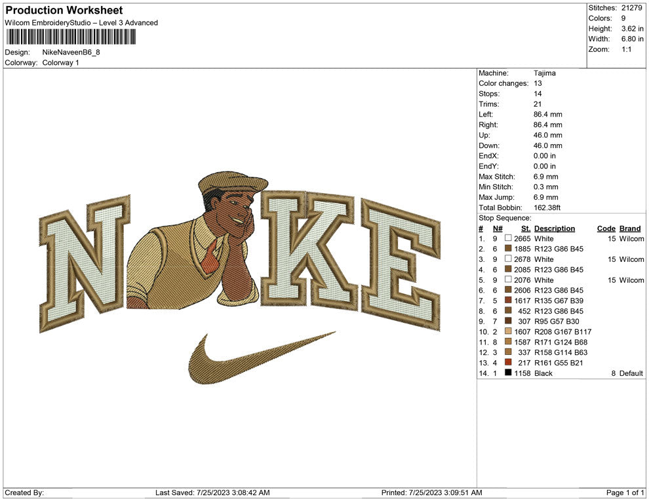Click the embroidered character in the design
The height and width of the screenshot is (499, 649).
[198, 240]
